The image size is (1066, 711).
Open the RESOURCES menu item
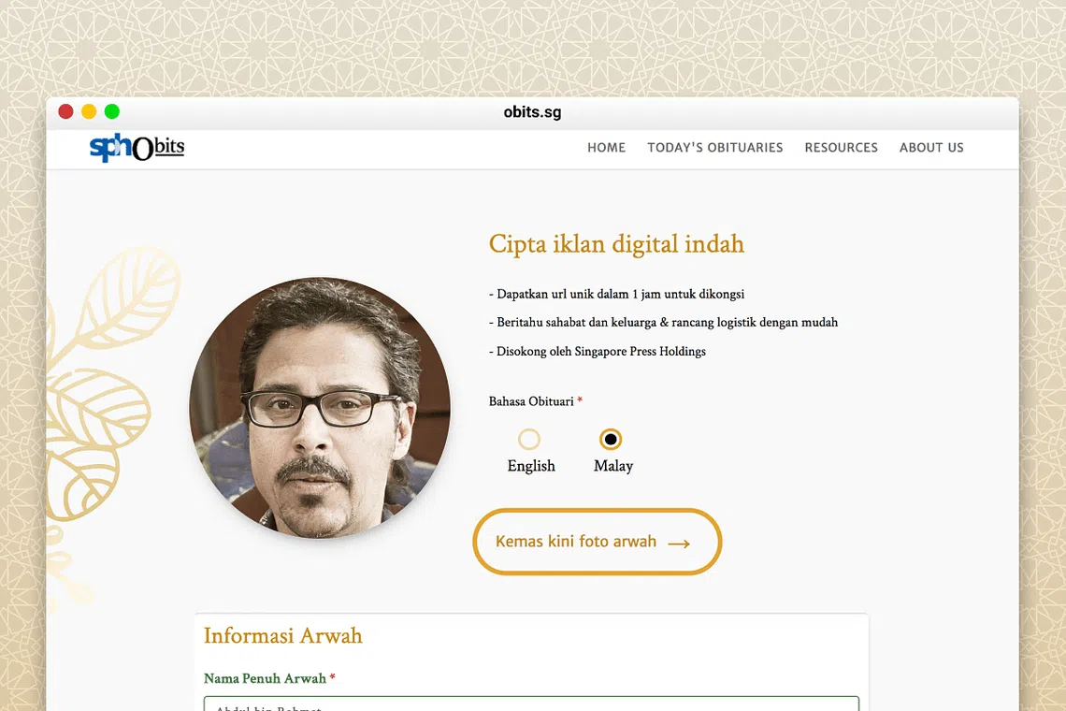[841, 148]
